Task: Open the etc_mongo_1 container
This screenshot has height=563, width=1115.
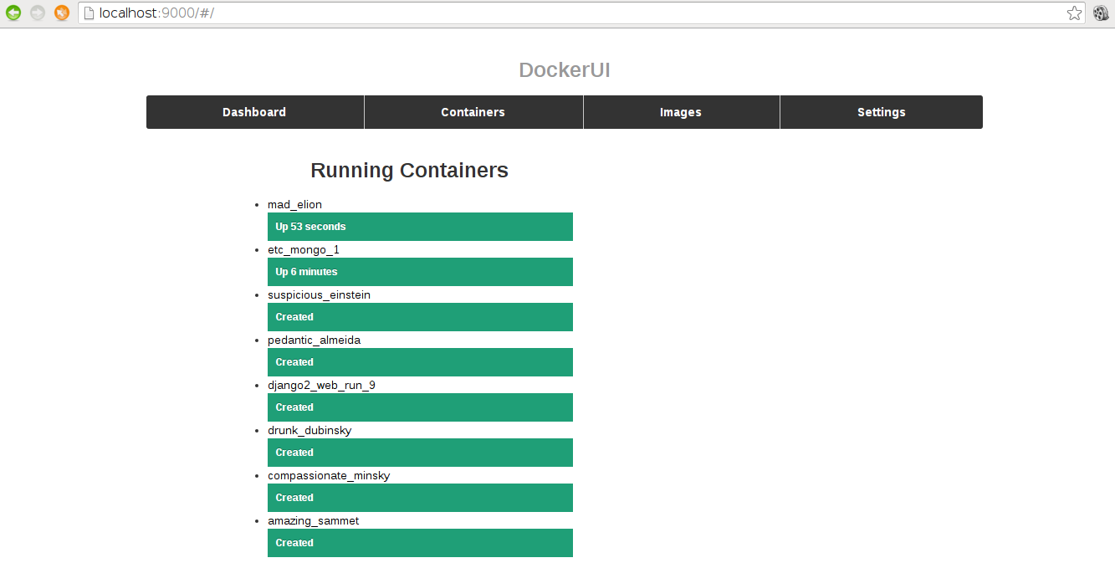Action: (x=303, y=249)
